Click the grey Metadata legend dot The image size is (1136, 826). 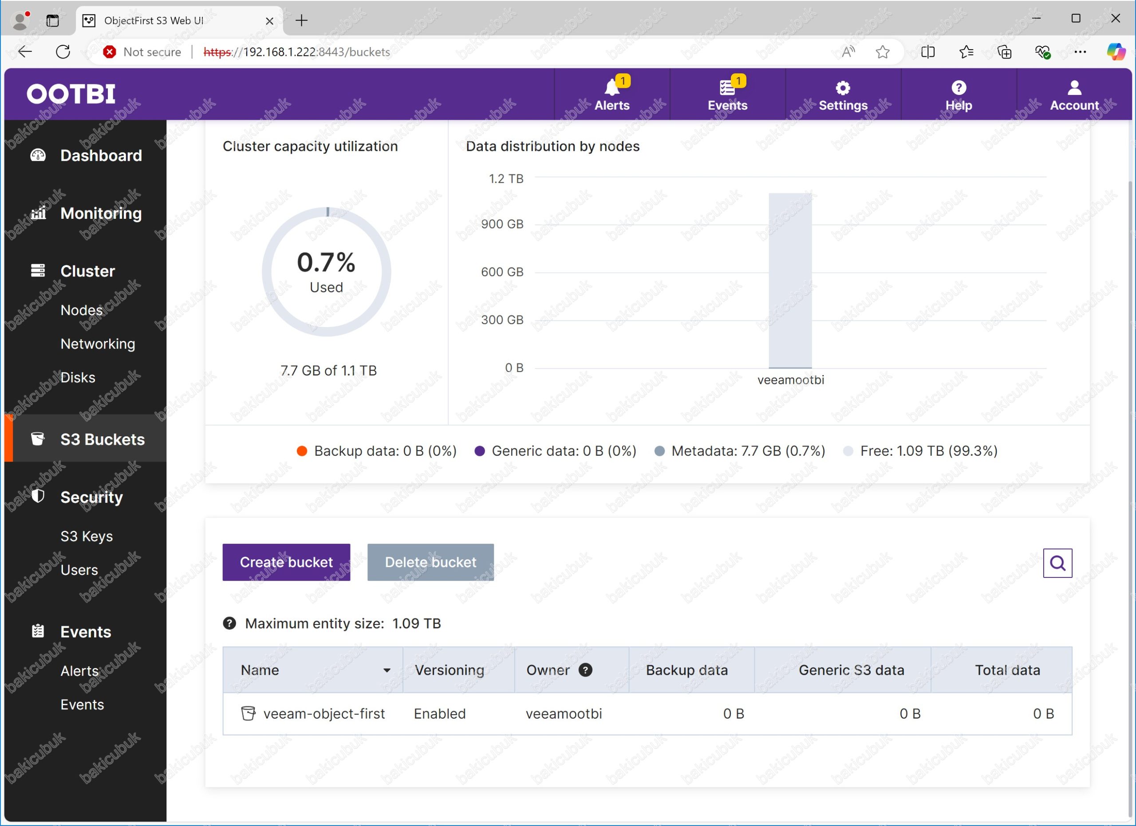coord(659,451)
